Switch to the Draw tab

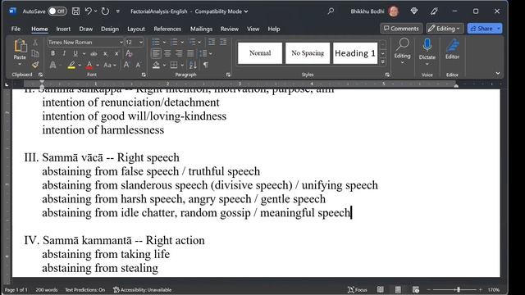pyautogui.click(x=85, y=29)
